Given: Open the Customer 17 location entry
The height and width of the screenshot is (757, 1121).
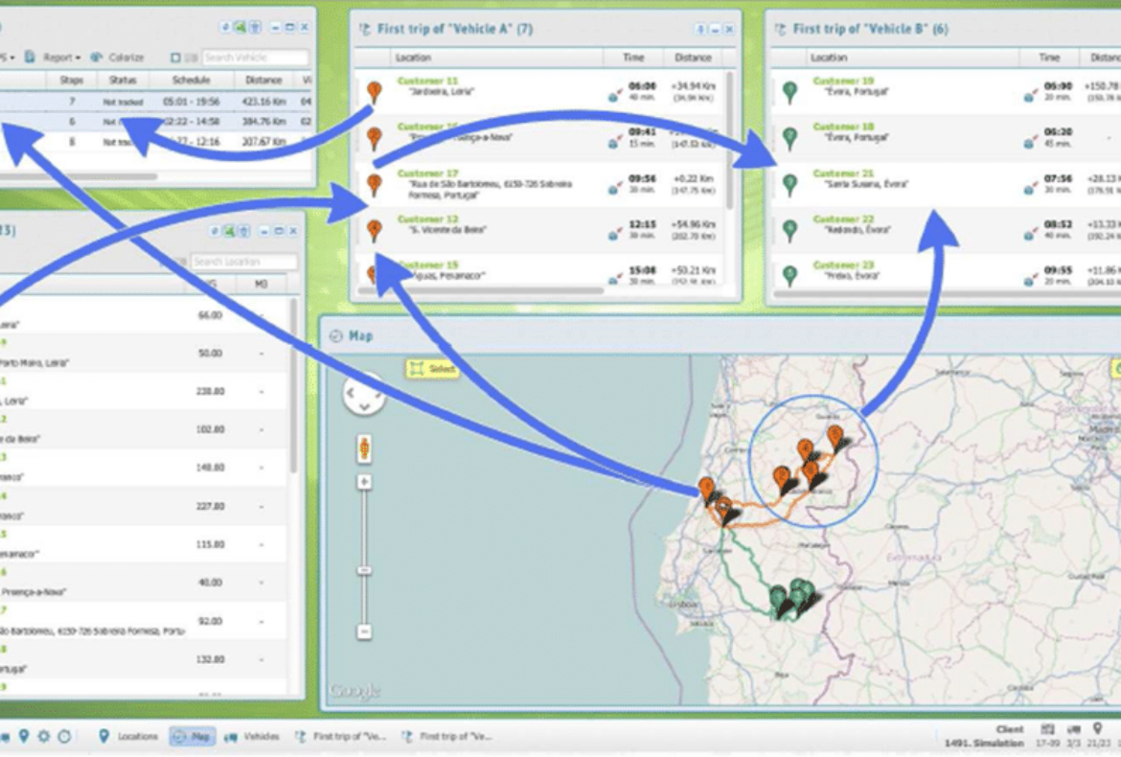Looking at the screenshot, I should [426, 173].
